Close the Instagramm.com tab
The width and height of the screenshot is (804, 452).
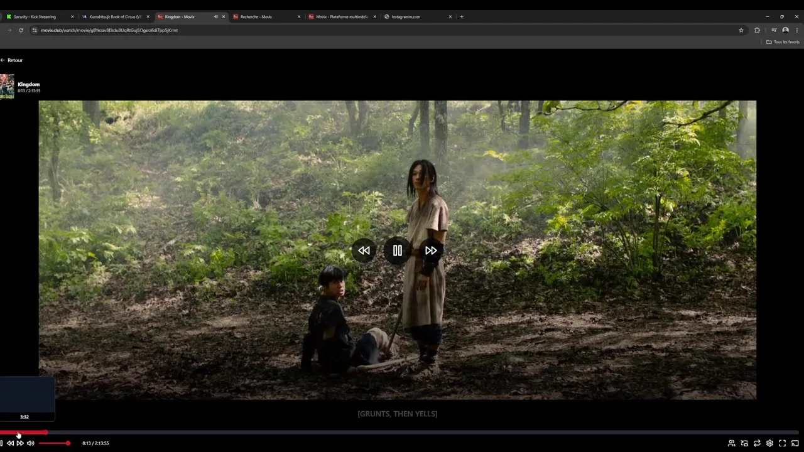(x=450, y=17)
